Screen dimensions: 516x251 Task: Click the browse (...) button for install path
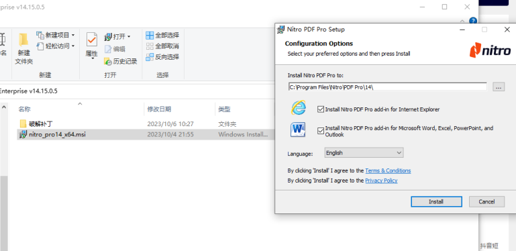[x=499, y=87]
